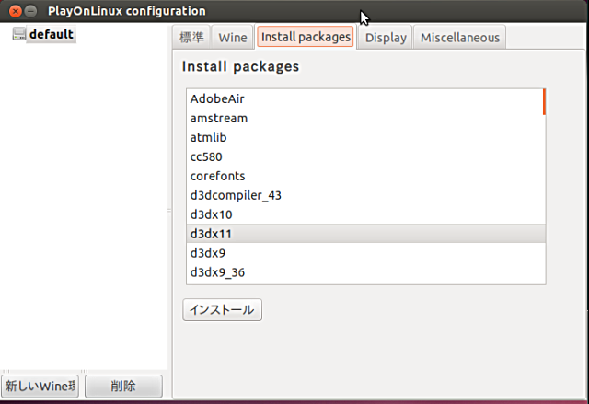Go to the Display tab
589x404 pixels.
pos(386,37)
